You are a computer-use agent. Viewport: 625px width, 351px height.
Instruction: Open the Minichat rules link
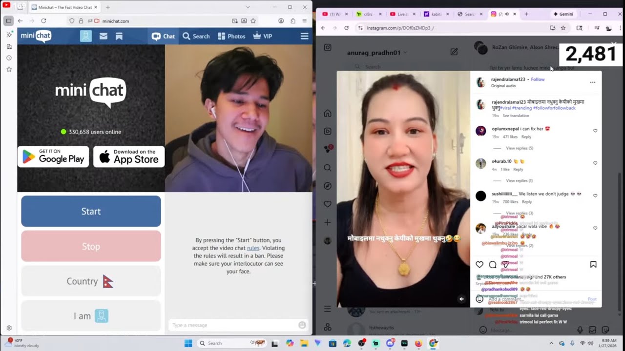pos(253,248)
